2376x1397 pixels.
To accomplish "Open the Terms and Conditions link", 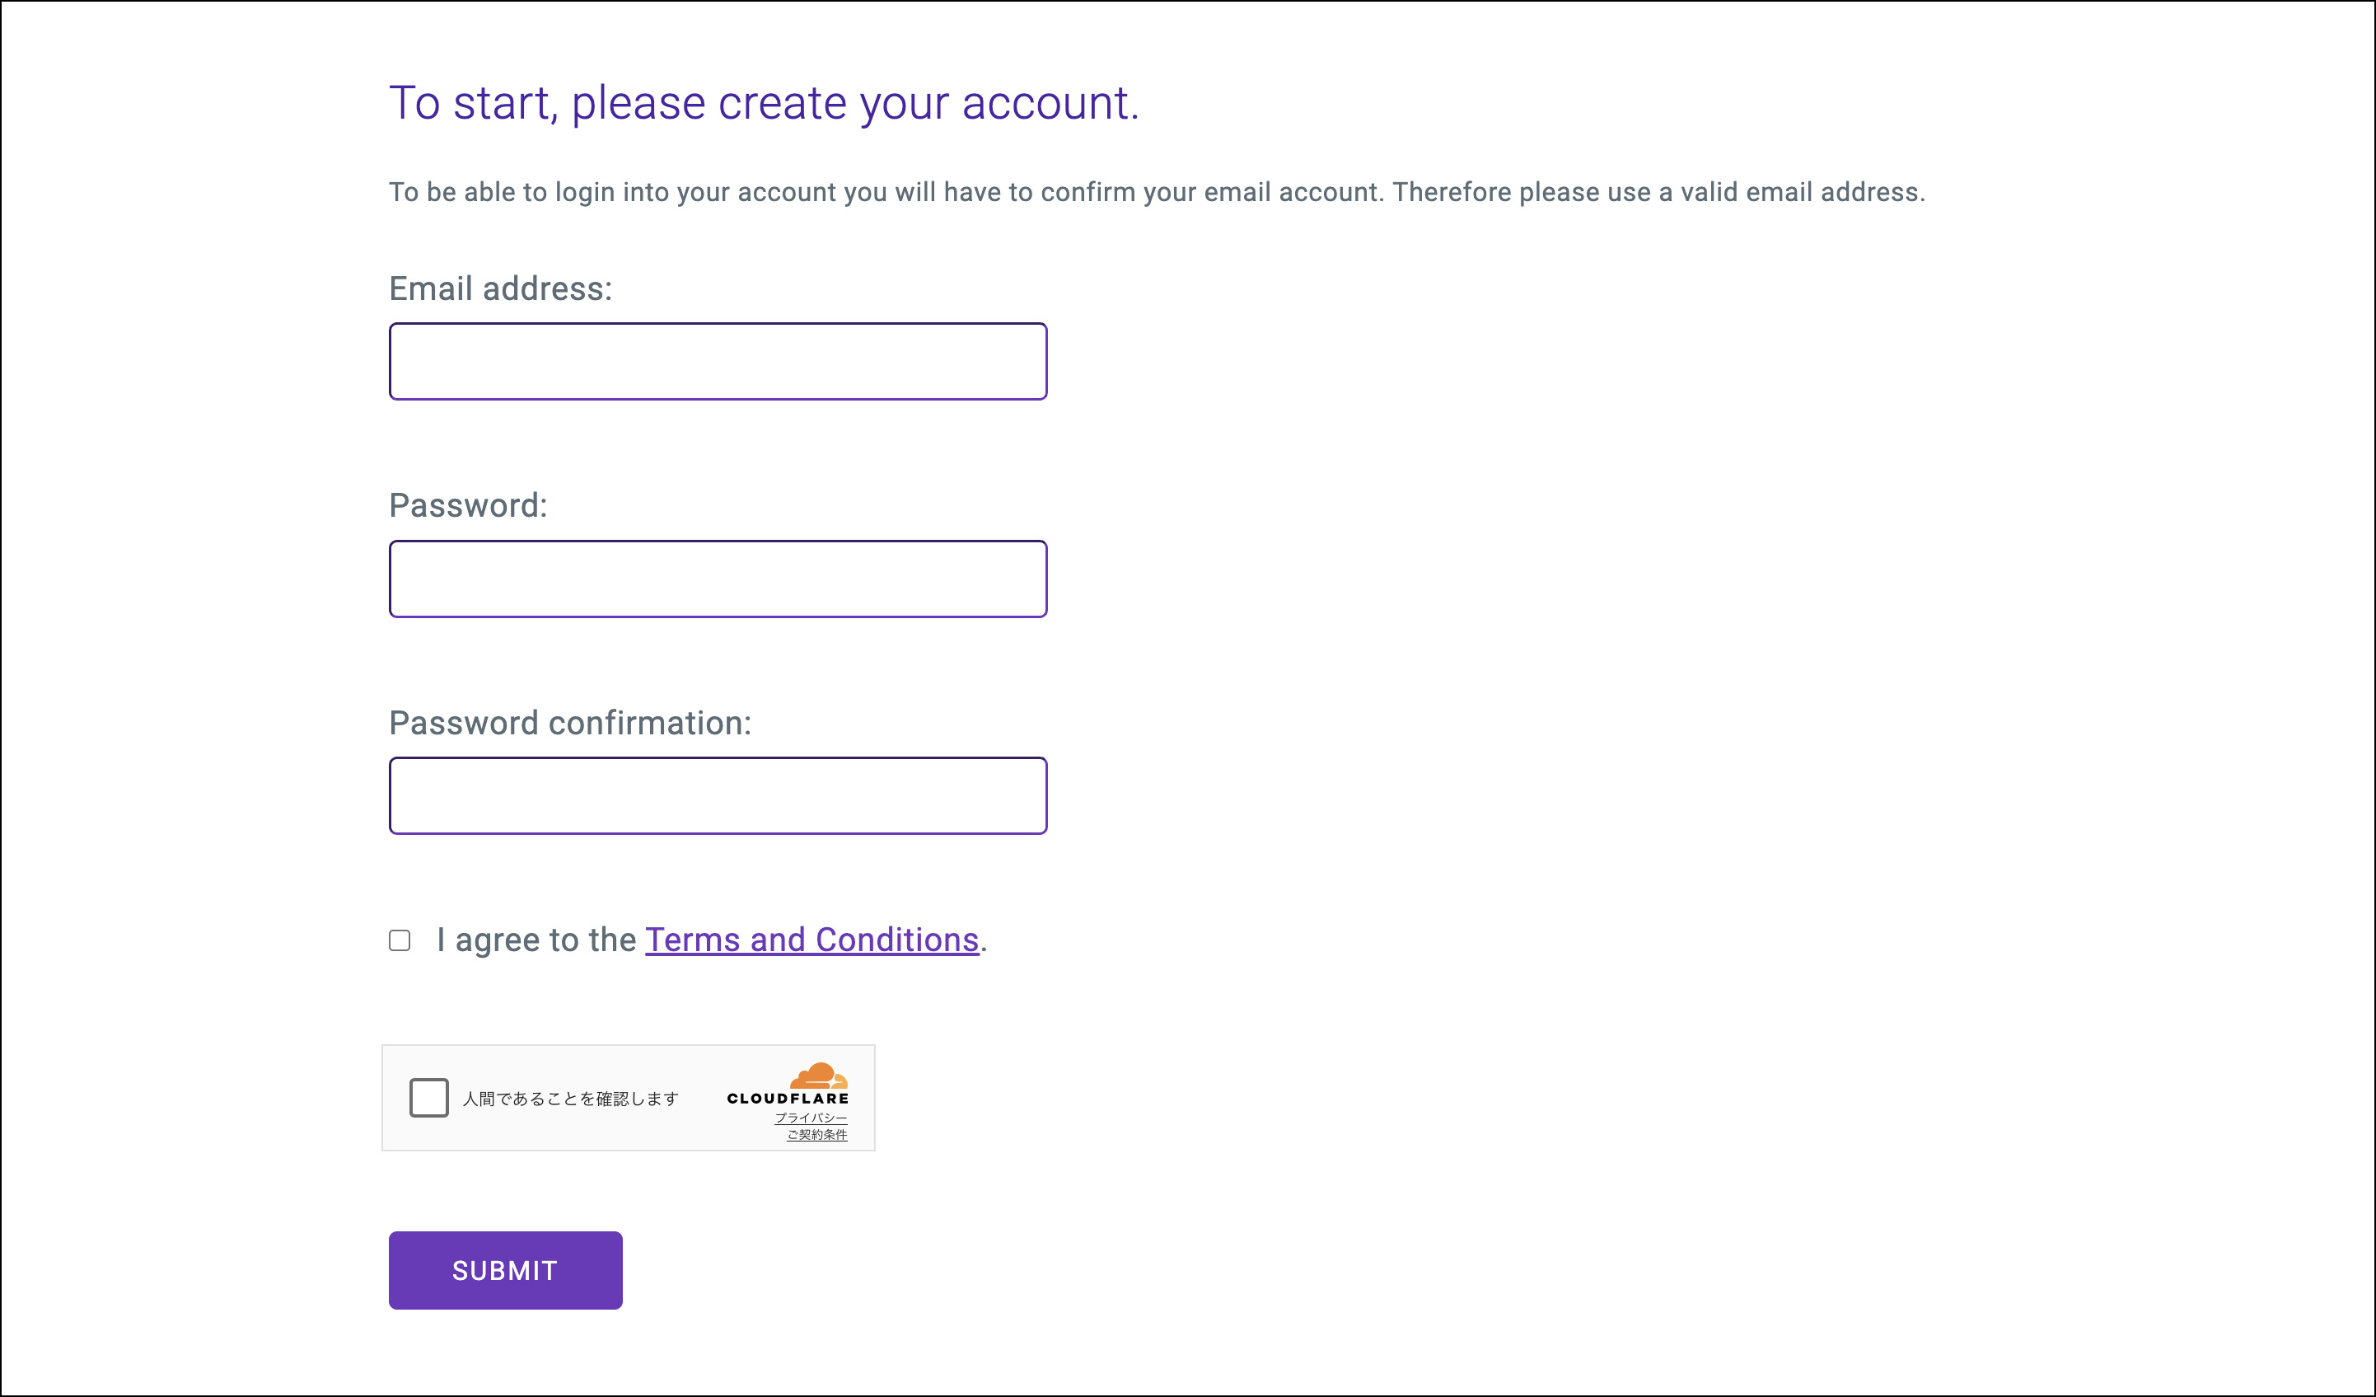I will pyautogui.click(x=811, y=940).
